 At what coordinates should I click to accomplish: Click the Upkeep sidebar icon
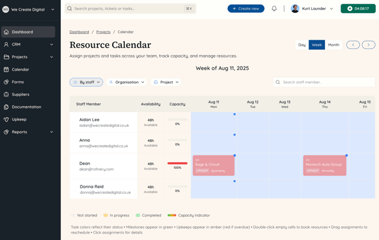coord(7,119)
